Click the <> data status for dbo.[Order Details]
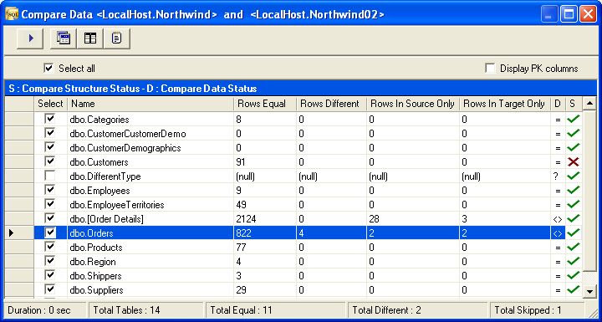 [558, 219]
